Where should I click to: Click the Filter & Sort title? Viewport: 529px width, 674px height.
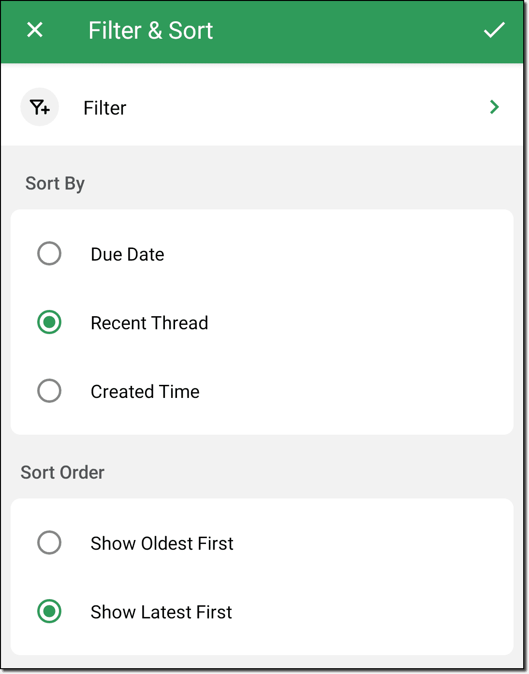(x=150, y=30)
